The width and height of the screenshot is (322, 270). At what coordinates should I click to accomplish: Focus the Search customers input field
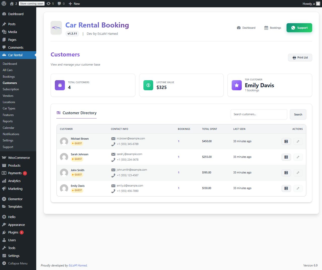[x=259, y=114]
